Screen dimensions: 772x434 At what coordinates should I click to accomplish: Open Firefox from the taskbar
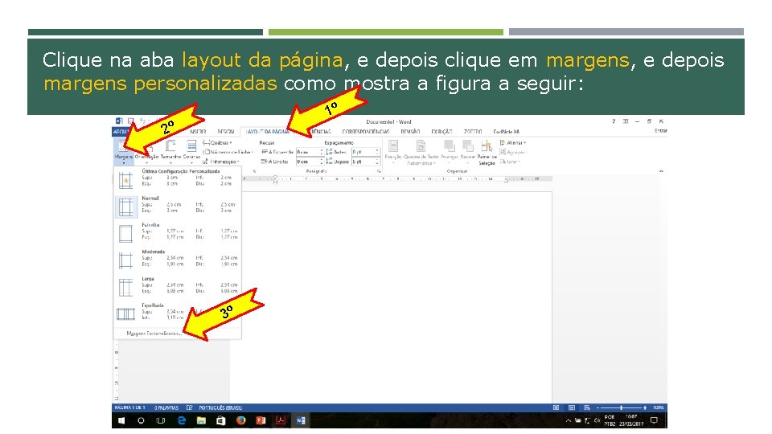pyautogui.click(x=240, y=420)
